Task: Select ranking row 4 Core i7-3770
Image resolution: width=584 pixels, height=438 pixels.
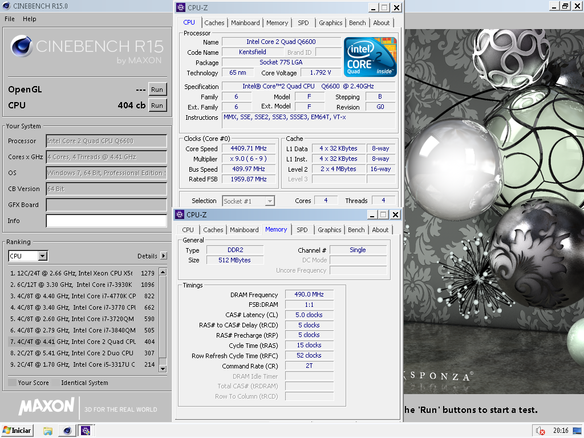Action: click(82, 307)
